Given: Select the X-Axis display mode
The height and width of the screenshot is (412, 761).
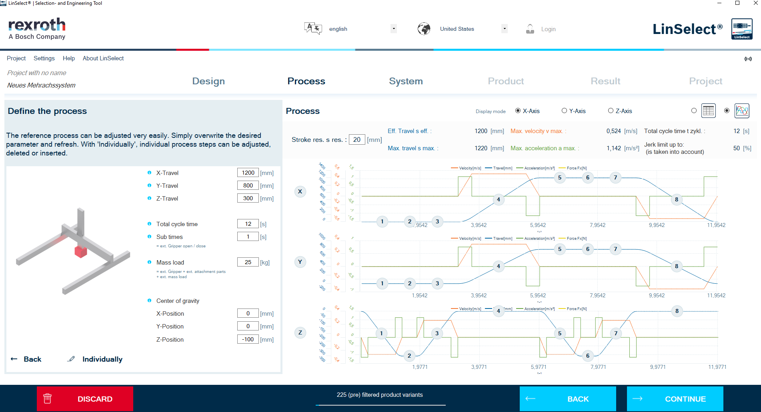Looking at the screenshot, I should click(x=518, y=111).
